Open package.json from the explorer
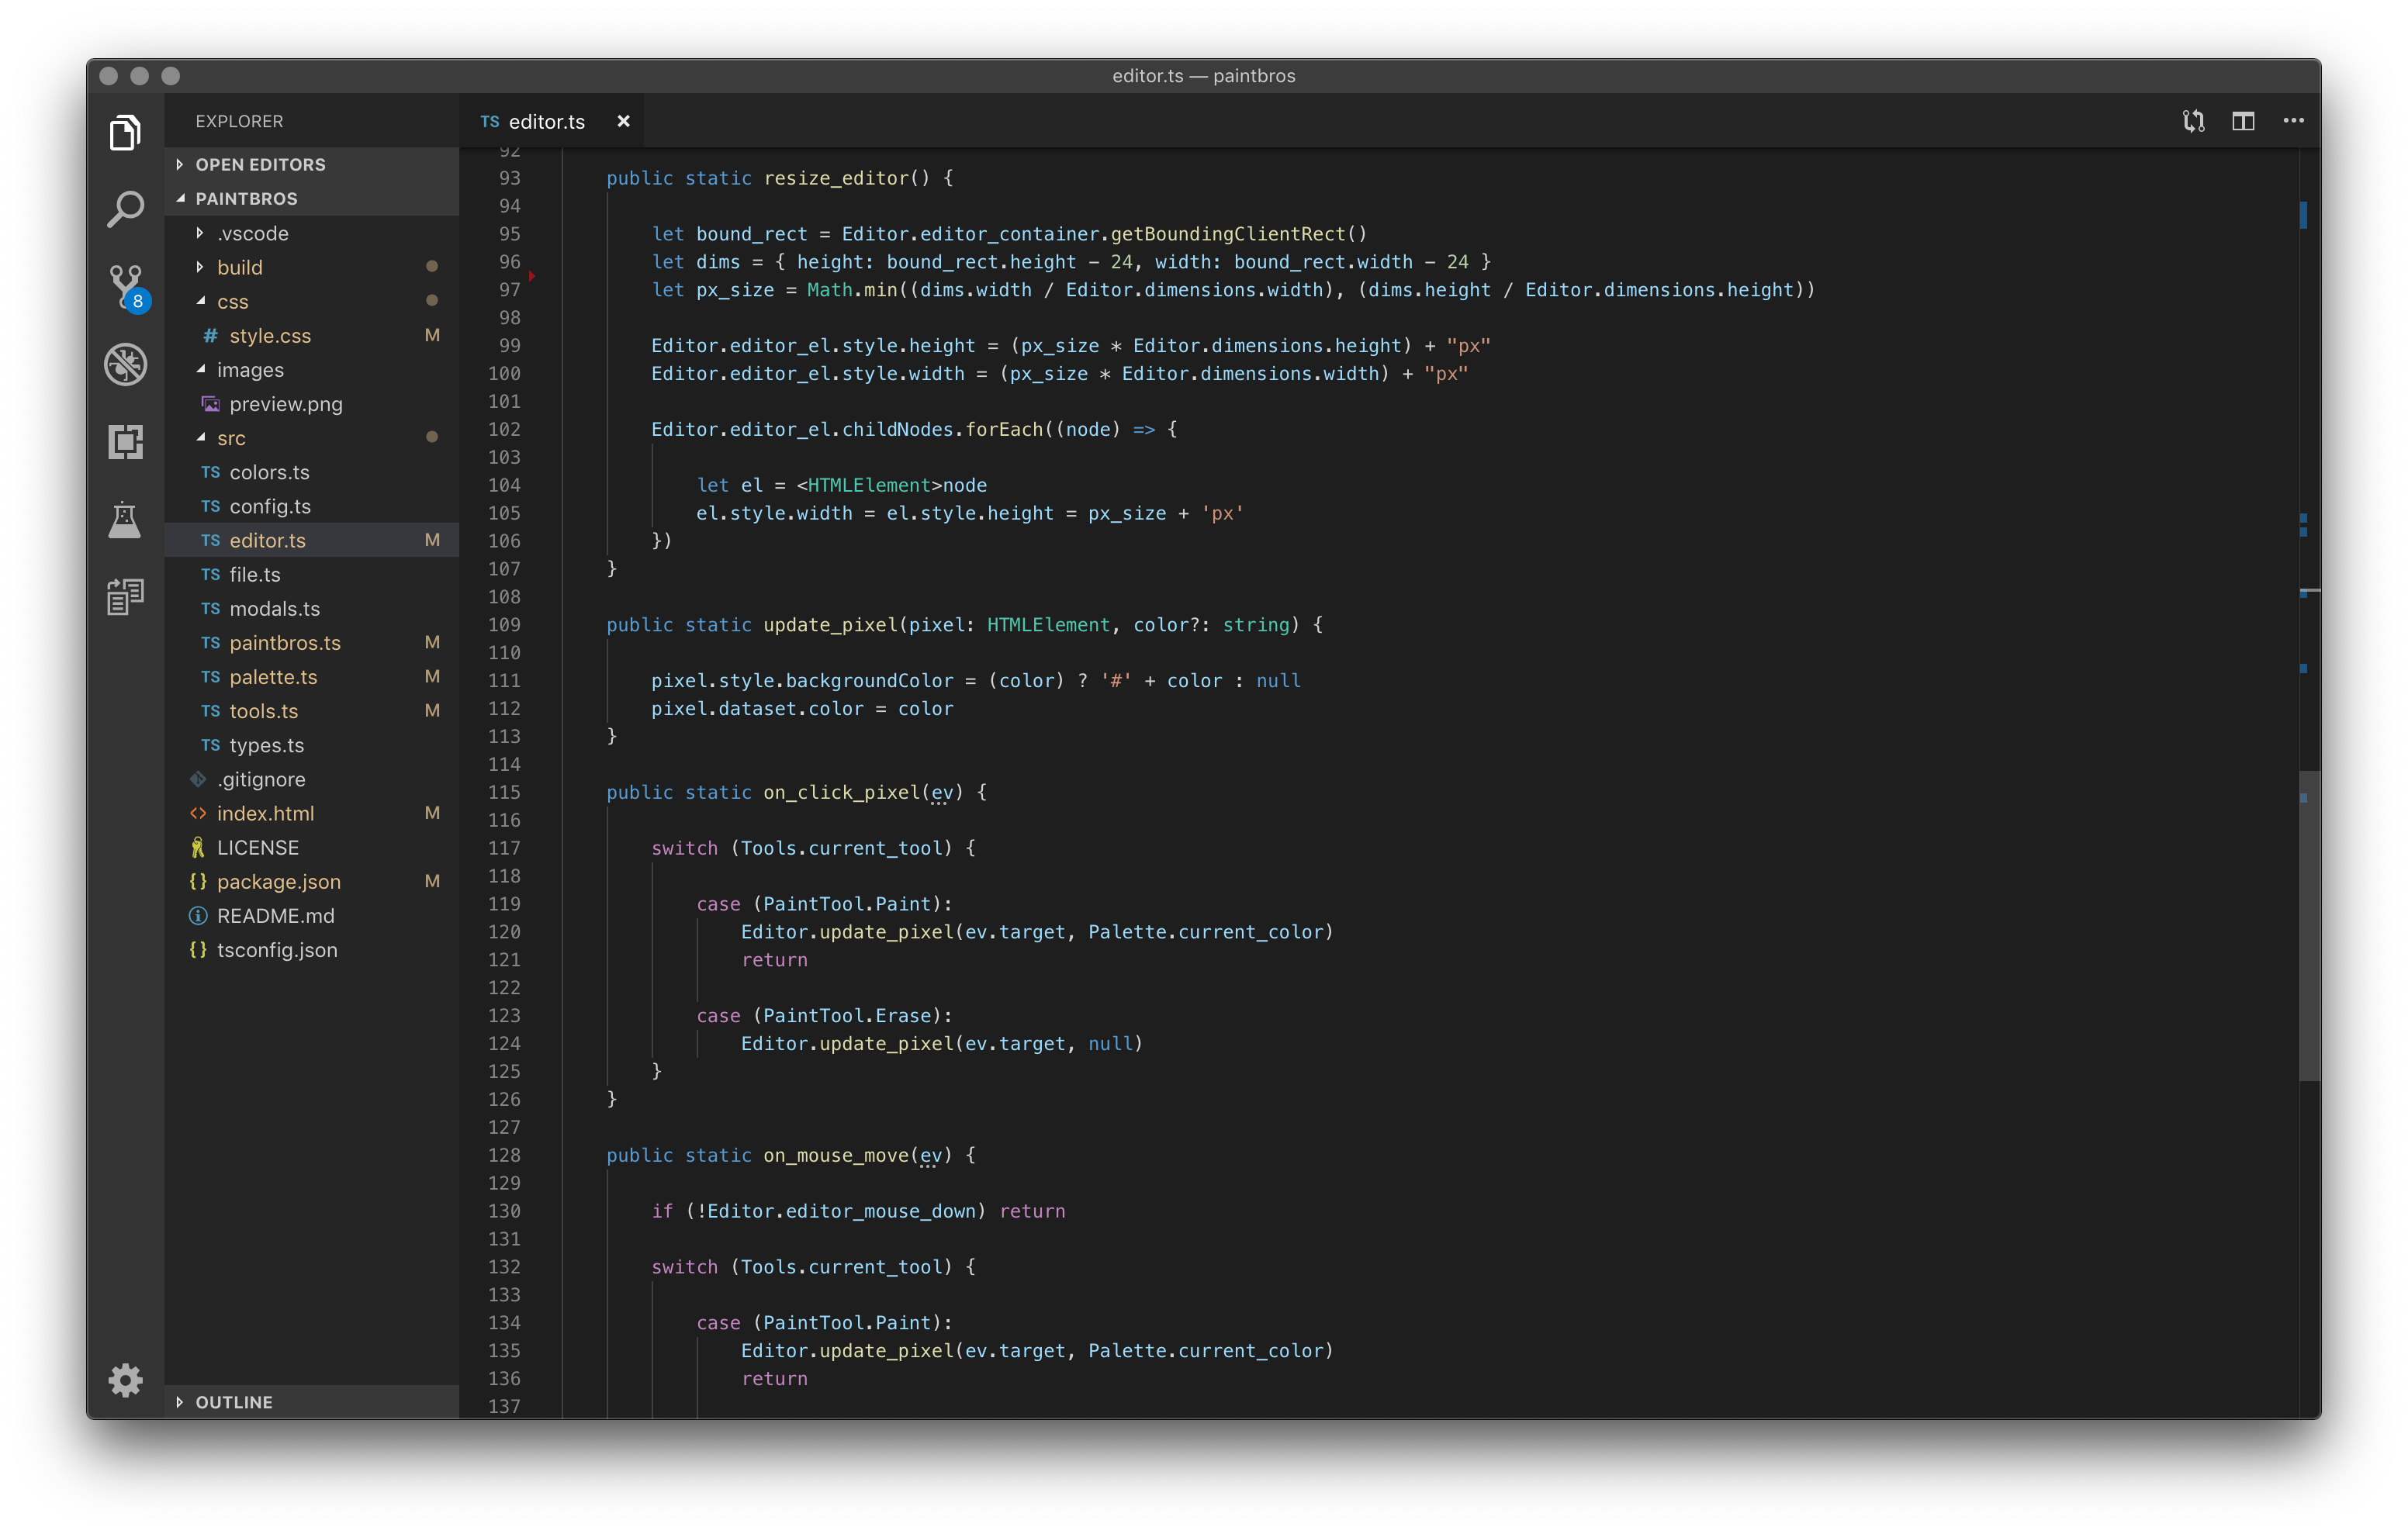 pos(278,882)
